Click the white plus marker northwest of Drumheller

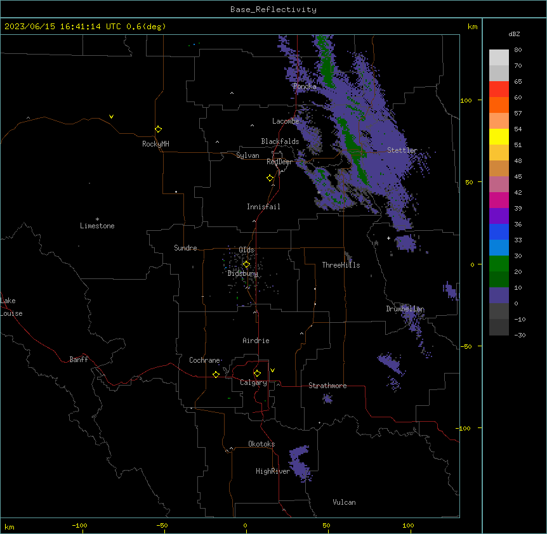388,238
